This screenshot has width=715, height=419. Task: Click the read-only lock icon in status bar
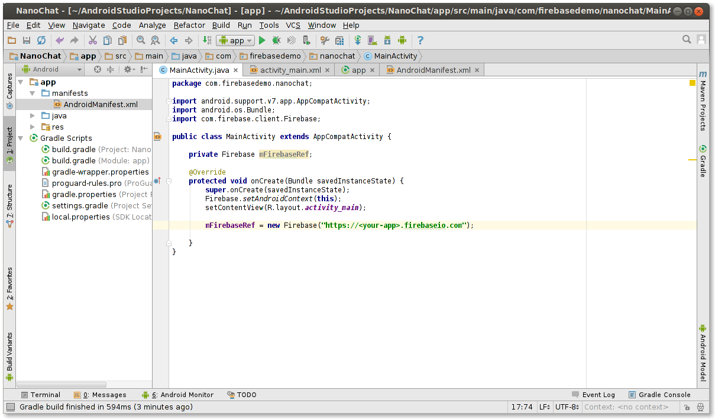pos(687,407)
